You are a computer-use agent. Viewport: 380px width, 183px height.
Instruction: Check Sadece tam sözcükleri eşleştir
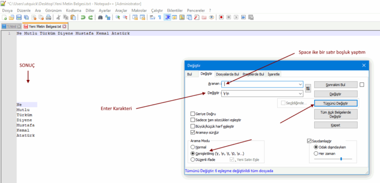click(x=193, y=120)
